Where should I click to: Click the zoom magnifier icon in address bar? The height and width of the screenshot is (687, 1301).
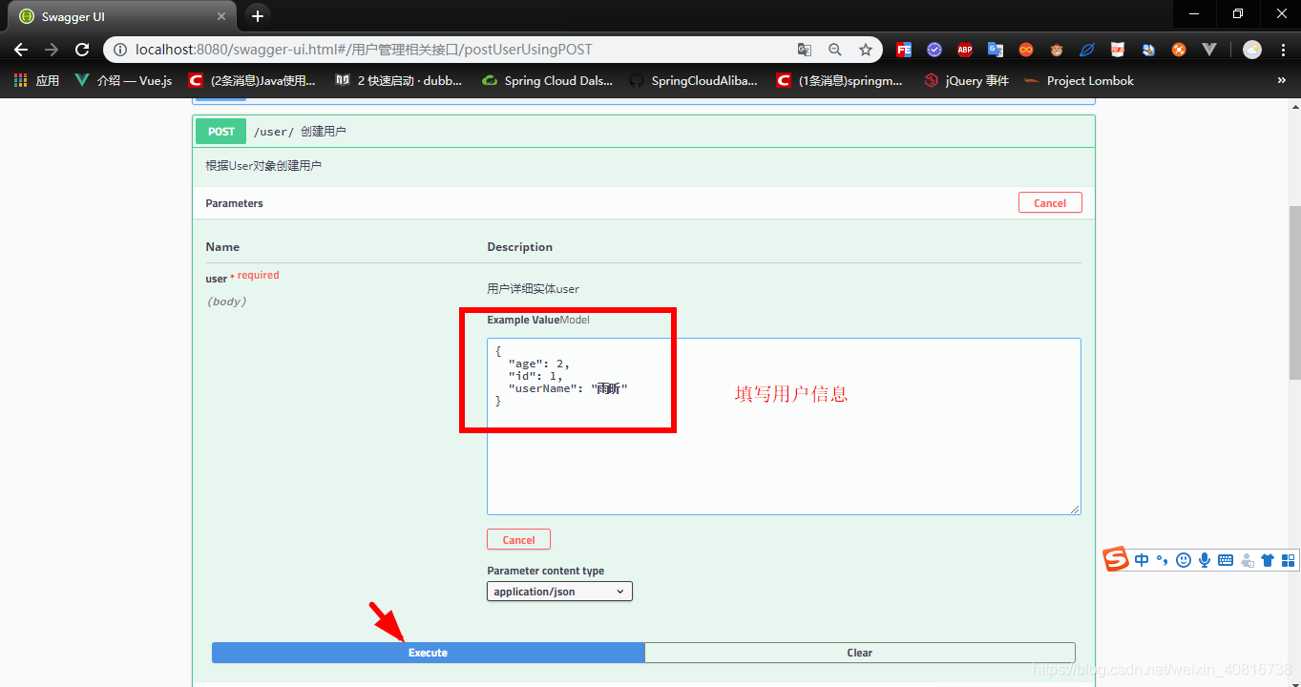click(x=835, y=50)
